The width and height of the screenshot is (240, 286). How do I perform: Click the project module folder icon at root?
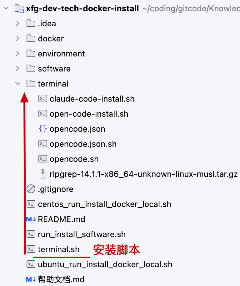coord(19,8)
